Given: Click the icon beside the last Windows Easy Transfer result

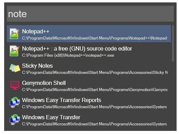Looking at the screenshot, I should 15,120.
